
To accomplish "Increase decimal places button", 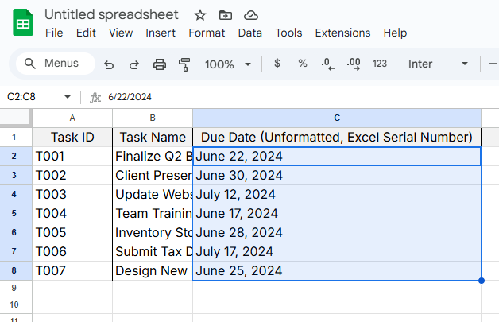I will pyautogui.click(x=354, y=64).
